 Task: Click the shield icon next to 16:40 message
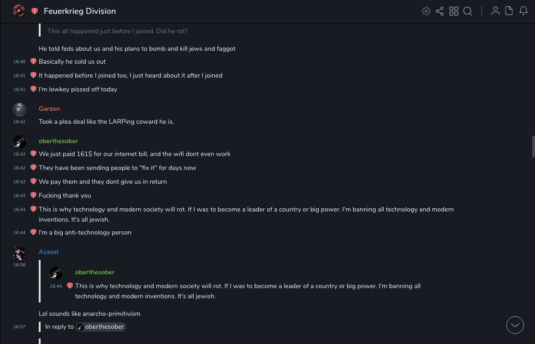(x=33, y=61)
